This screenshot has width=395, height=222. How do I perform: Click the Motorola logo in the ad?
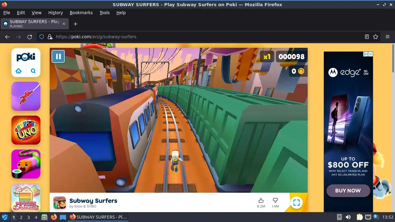(x=333, y=72)
